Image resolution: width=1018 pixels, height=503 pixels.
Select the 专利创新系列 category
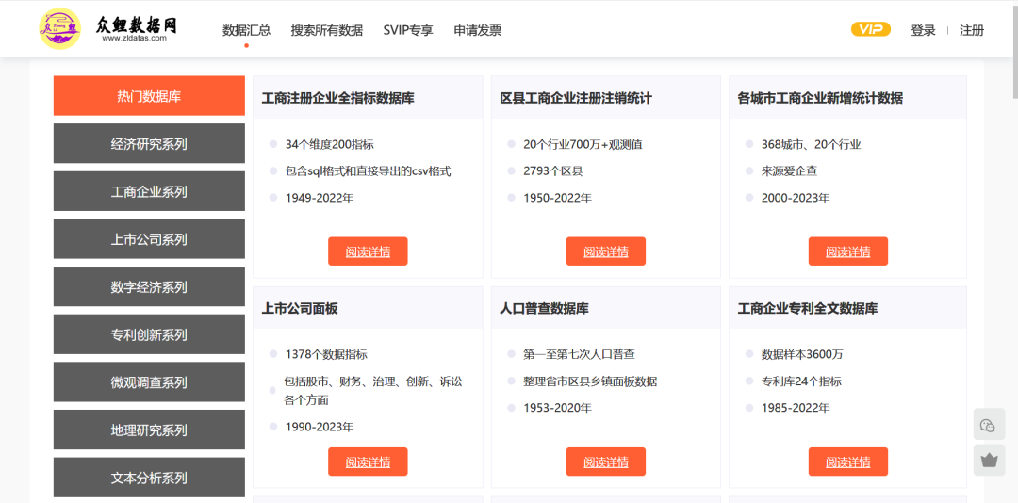(x=149, y=334)
